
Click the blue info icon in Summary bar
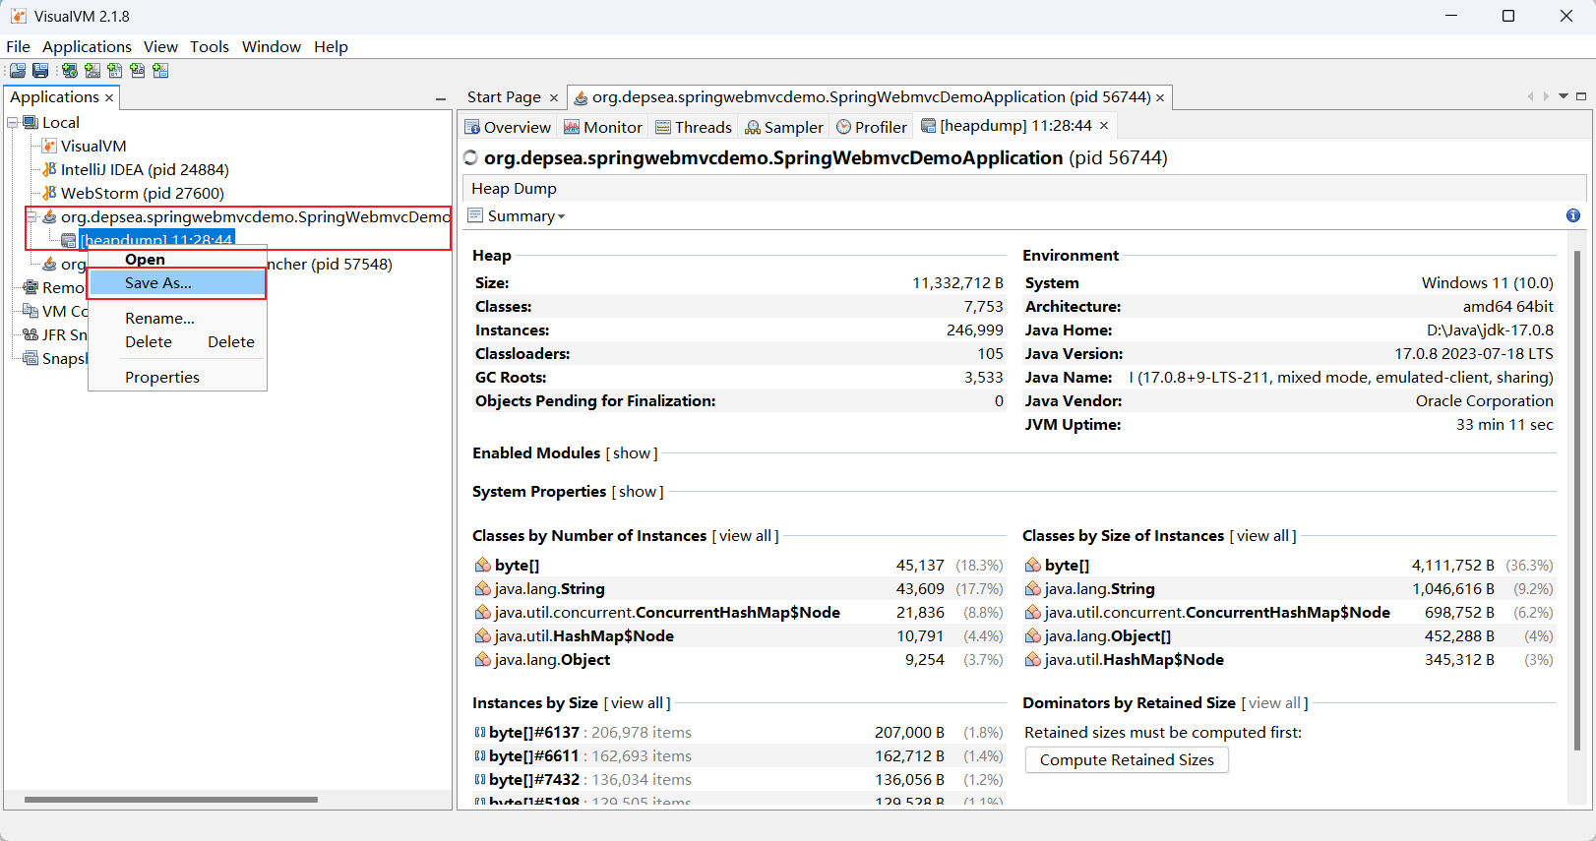pos(1572,215)
